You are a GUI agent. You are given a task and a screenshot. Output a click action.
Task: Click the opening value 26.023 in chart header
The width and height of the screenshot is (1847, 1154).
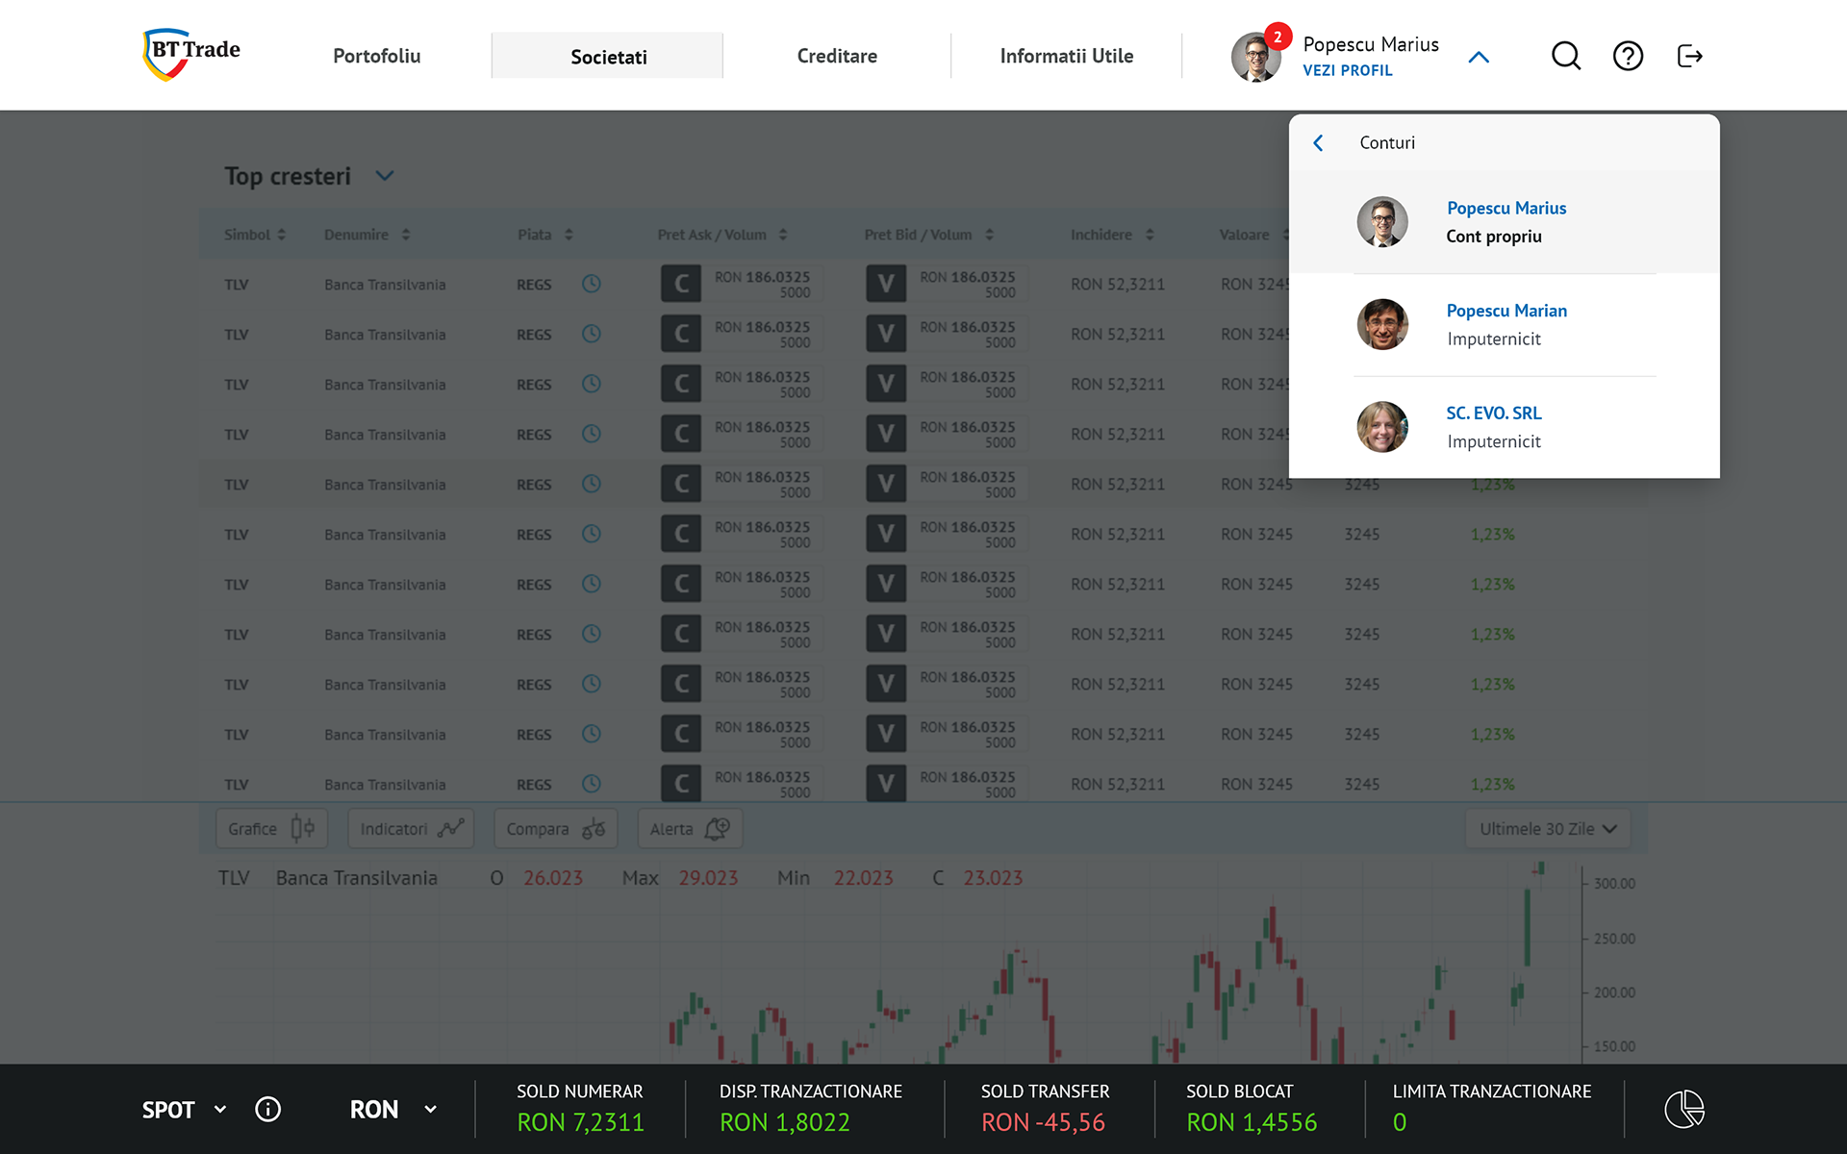(553, 878)
